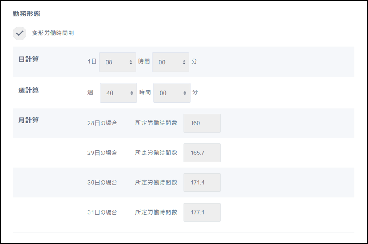The width and height of the screenshot is (368, 244).
Task: Click the 28日の場合 label
Action: 102,123
